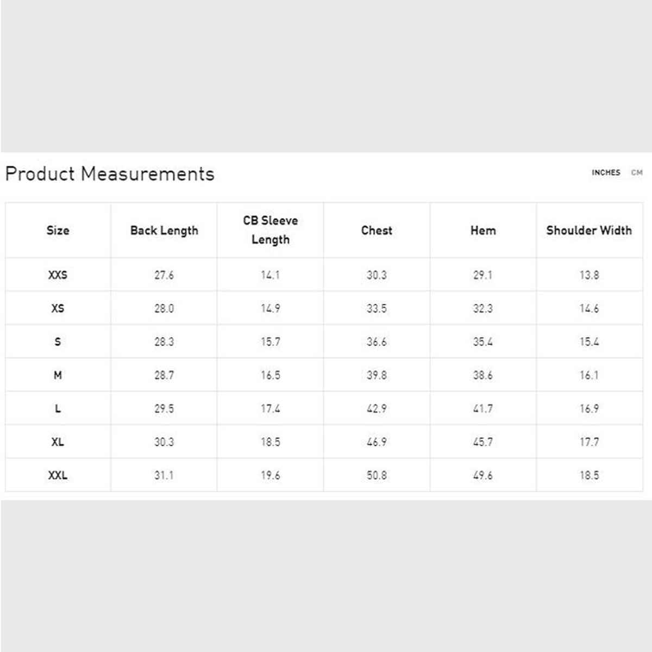Select the XL size row label
652x652 pixels.
pos(58,442)
